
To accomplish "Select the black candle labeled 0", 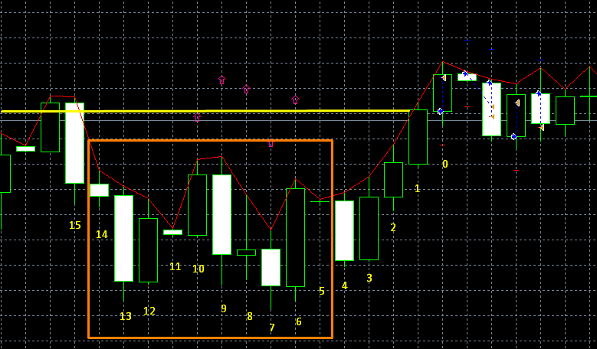I will click(442, 93).
